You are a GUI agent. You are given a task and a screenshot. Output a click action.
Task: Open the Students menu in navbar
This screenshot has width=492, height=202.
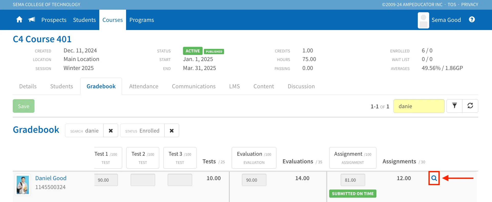tap(84, 20)
